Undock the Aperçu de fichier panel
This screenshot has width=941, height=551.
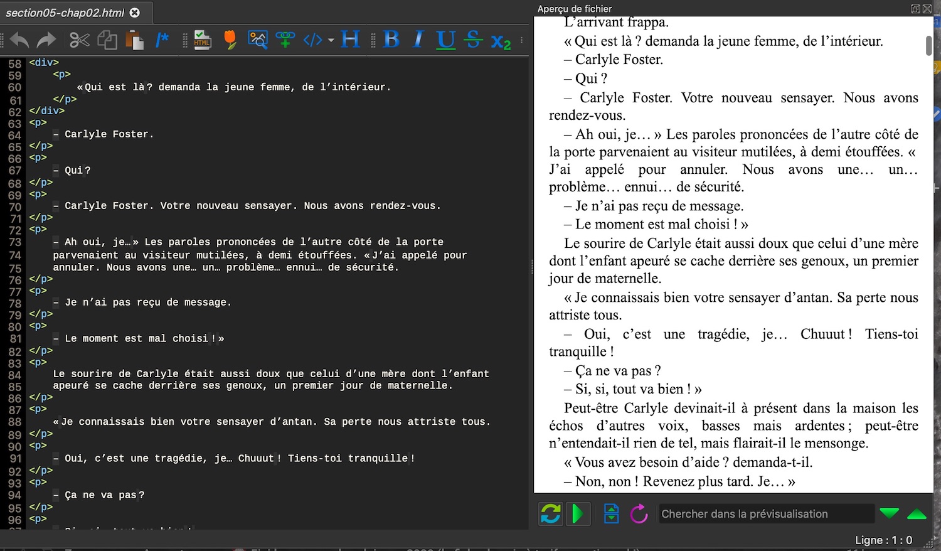tap(916, 9)
